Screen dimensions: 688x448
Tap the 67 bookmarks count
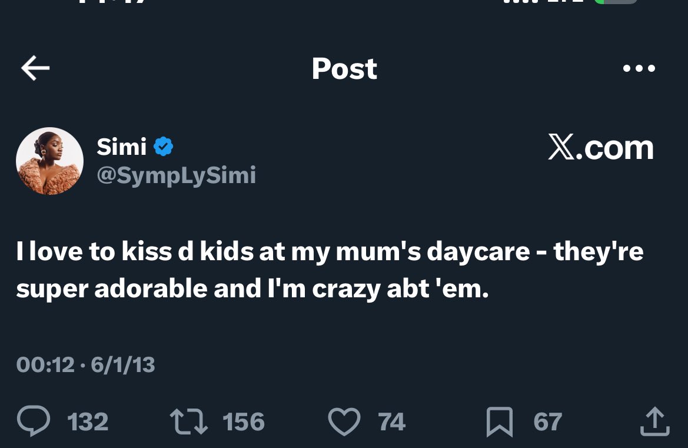tap(547, 422)
